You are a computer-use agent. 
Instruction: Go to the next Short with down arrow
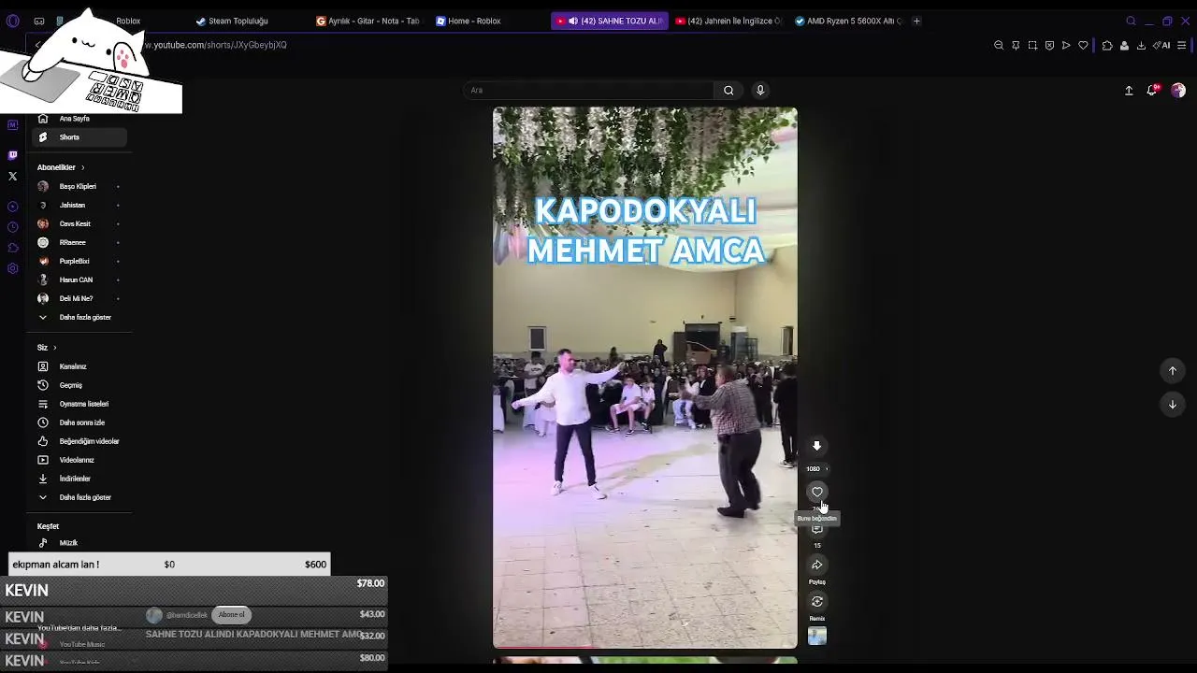pos(1173,404)
